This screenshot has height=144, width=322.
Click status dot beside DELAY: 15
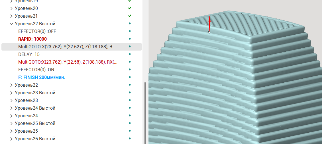[130, 54]
